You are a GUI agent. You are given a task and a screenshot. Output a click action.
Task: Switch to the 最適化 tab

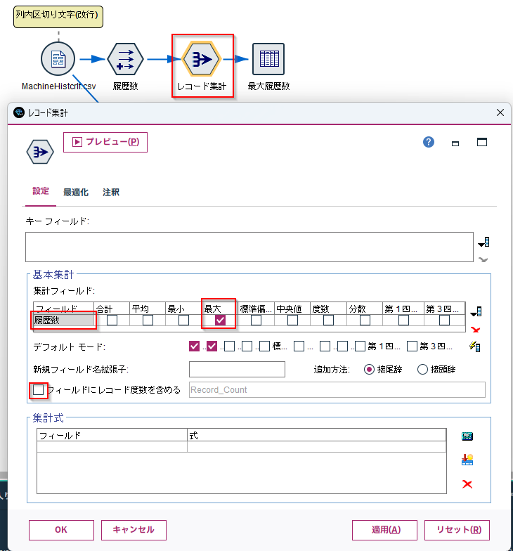(x=76, y=193)
